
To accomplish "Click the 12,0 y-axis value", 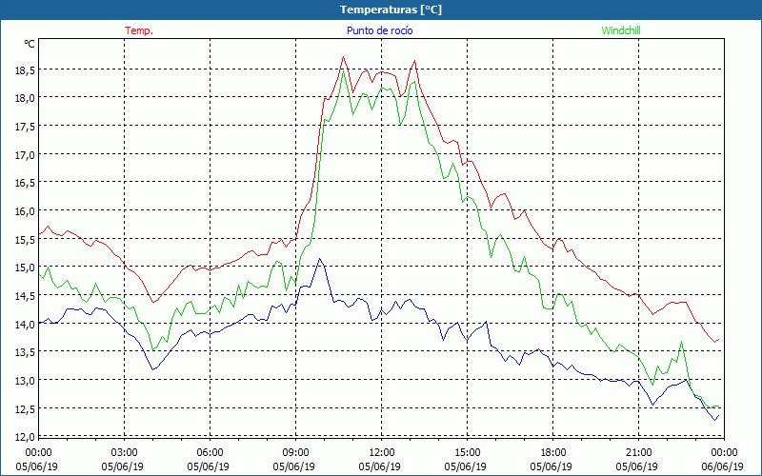I will (x=25, y=437).
